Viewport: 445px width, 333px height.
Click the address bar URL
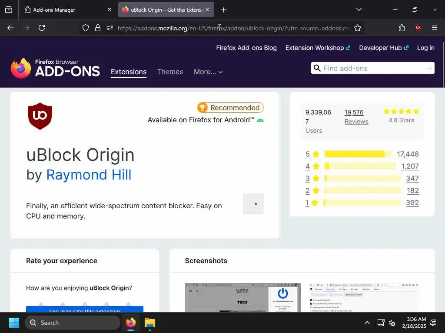coord(234,28)
